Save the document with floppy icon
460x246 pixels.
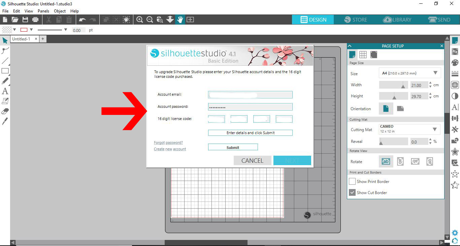click(x=25, y=20)
